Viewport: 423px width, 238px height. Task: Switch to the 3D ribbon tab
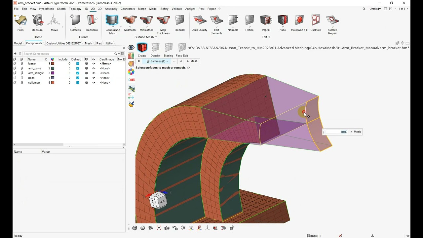tap(100, 9)
